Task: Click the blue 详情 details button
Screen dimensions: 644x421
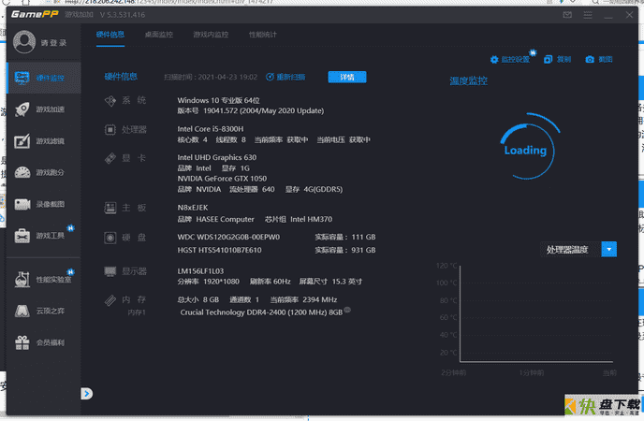Action: 347,77
